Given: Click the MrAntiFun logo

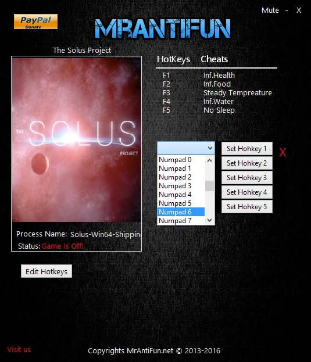Looking at the screenshot, I should (163, 28).
